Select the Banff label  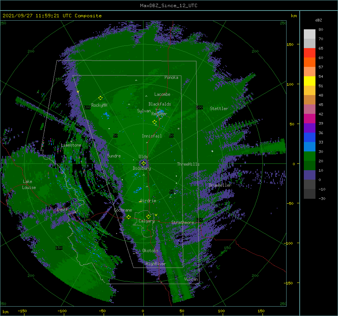click(x=62, y=209)
